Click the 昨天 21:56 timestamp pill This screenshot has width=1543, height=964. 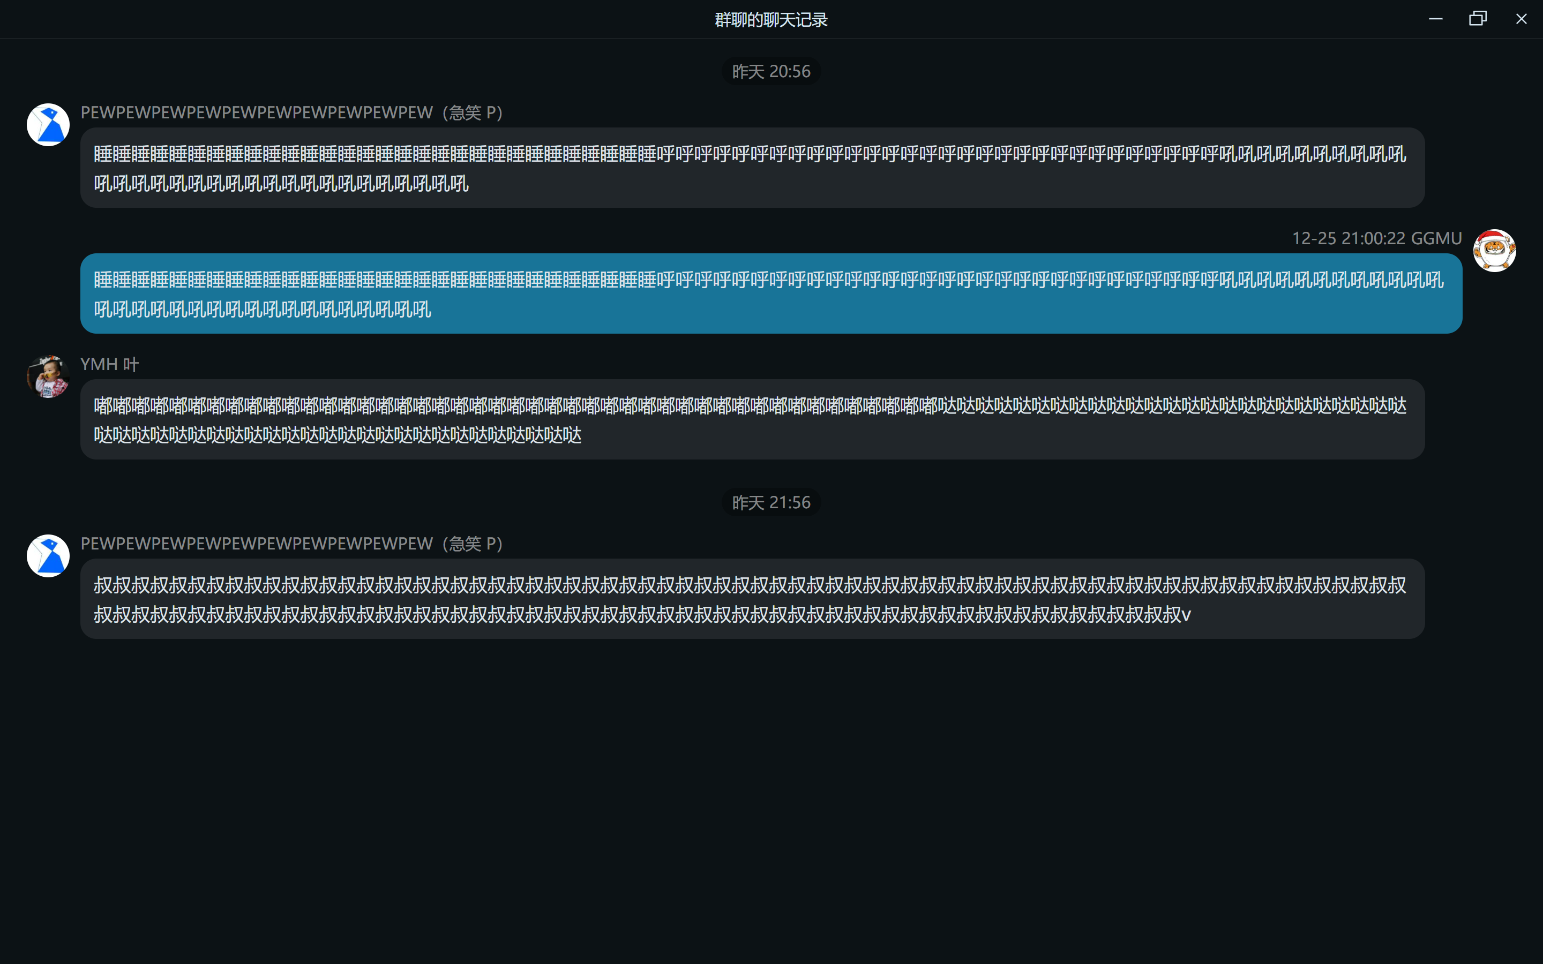771,502
